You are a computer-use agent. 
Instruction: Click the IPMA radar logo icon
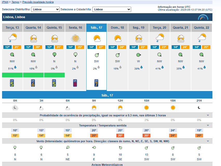(x=203, y=17)
